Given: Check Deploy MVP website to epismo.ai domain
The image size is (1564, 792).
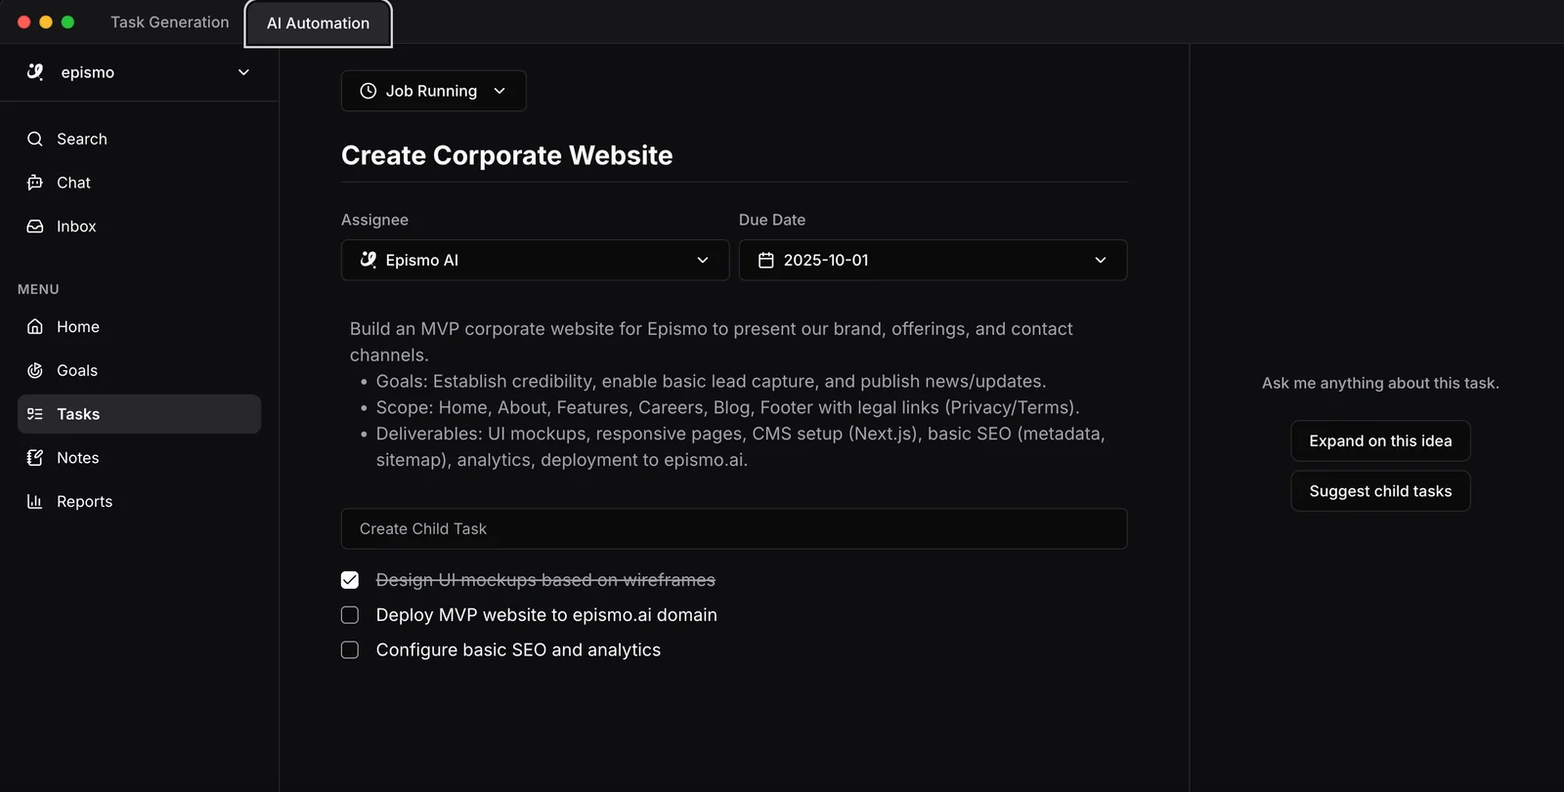Looking at the screenshot, I should [350, 615].
